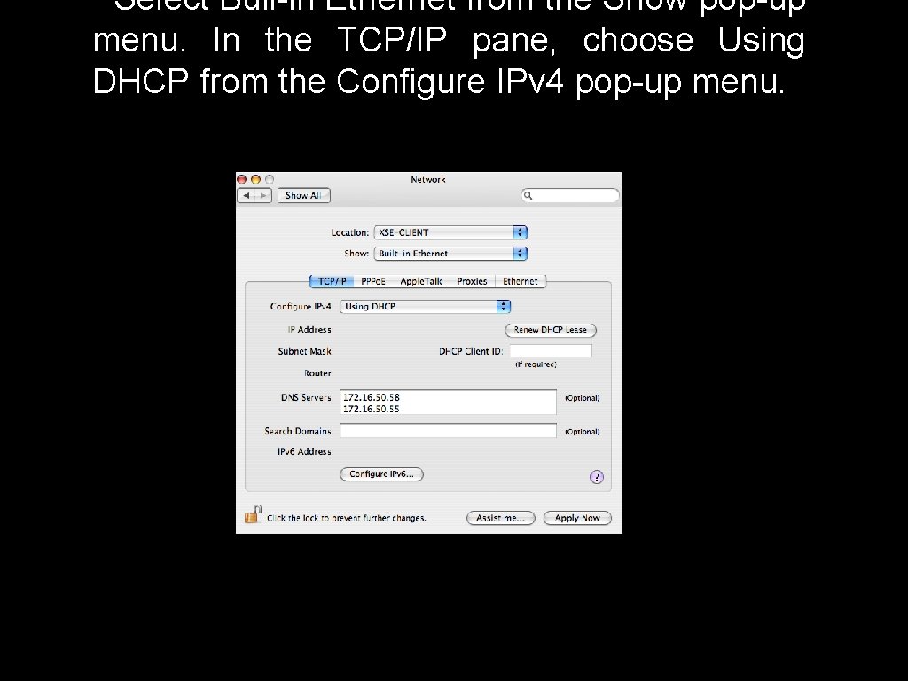This screenshot has width=908, height=681.
Task: Click the back arrow in Network toolbar
Action: pos(247,196)
